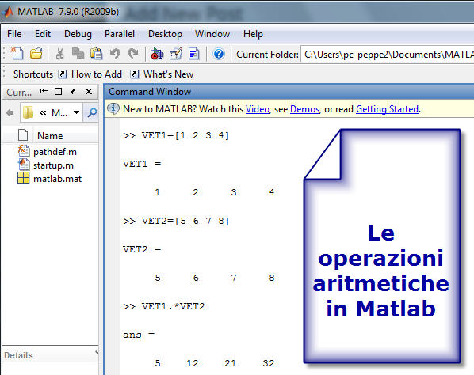The image size is (474, 375).
Task: Click the What's New shortcut label
Action: [x=168, y=74]
